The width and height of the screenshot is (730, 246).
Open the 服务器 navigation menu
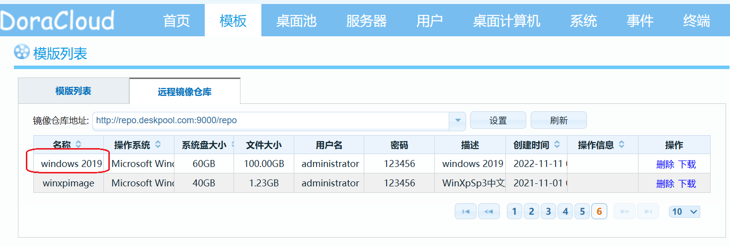(x=366, y=21)
